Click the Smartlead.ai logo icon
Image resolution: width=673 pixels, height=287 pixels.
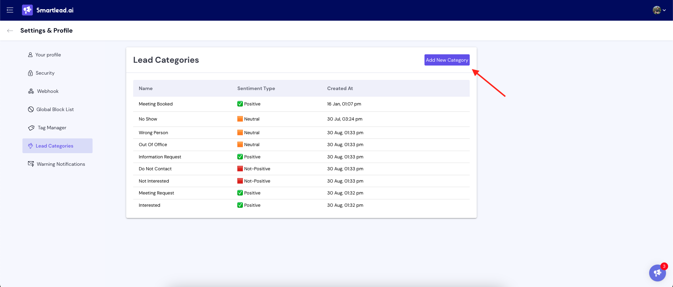(27, 10)
